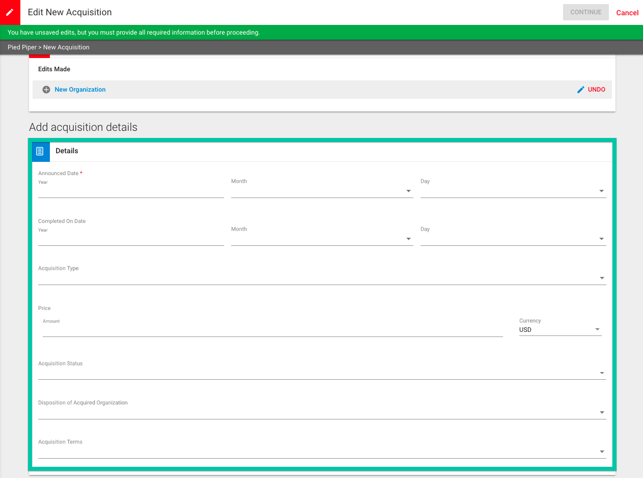Open the Announced Date Day dropdown
The image size is (643, 478).
[x=513, y=191]
